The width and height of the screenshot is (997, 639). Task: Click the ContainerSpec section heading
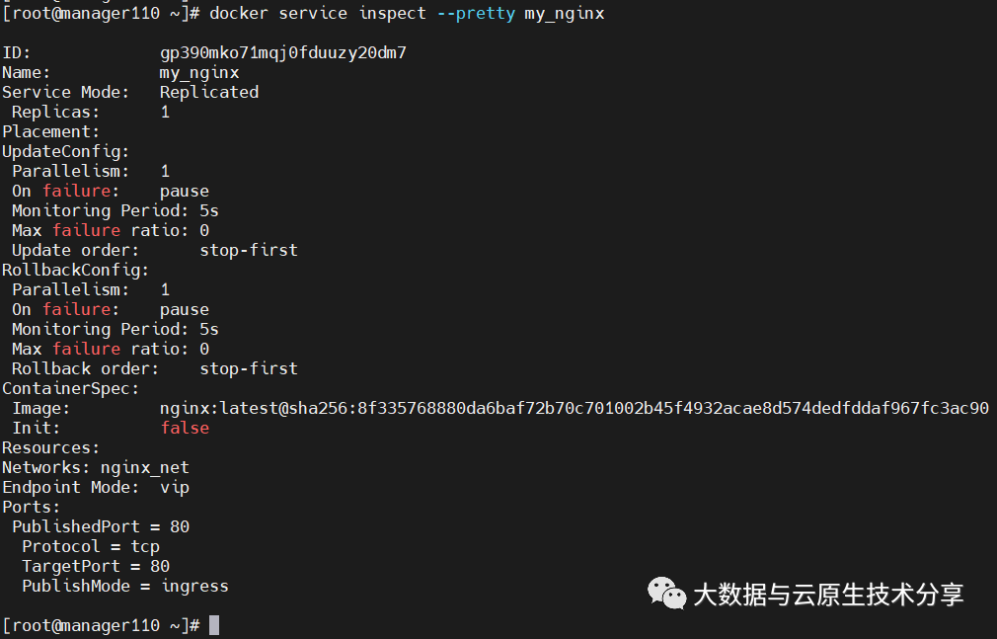click(70, 388)
